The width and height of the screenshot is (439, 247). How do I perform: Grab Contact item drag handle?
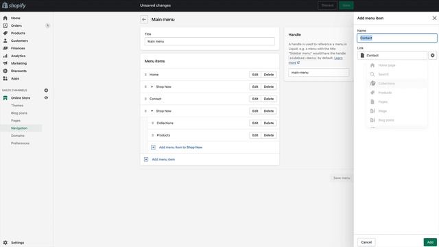tap(145, 99)
